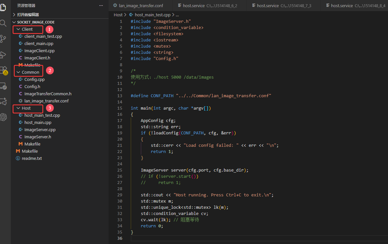Click info icon of readme.txt
388x244 pixels.
(18, 159)
